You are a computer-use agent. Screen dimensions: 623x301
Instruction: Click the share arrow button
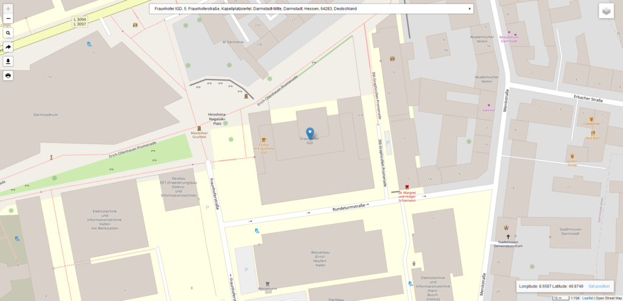tap(8, 47)
